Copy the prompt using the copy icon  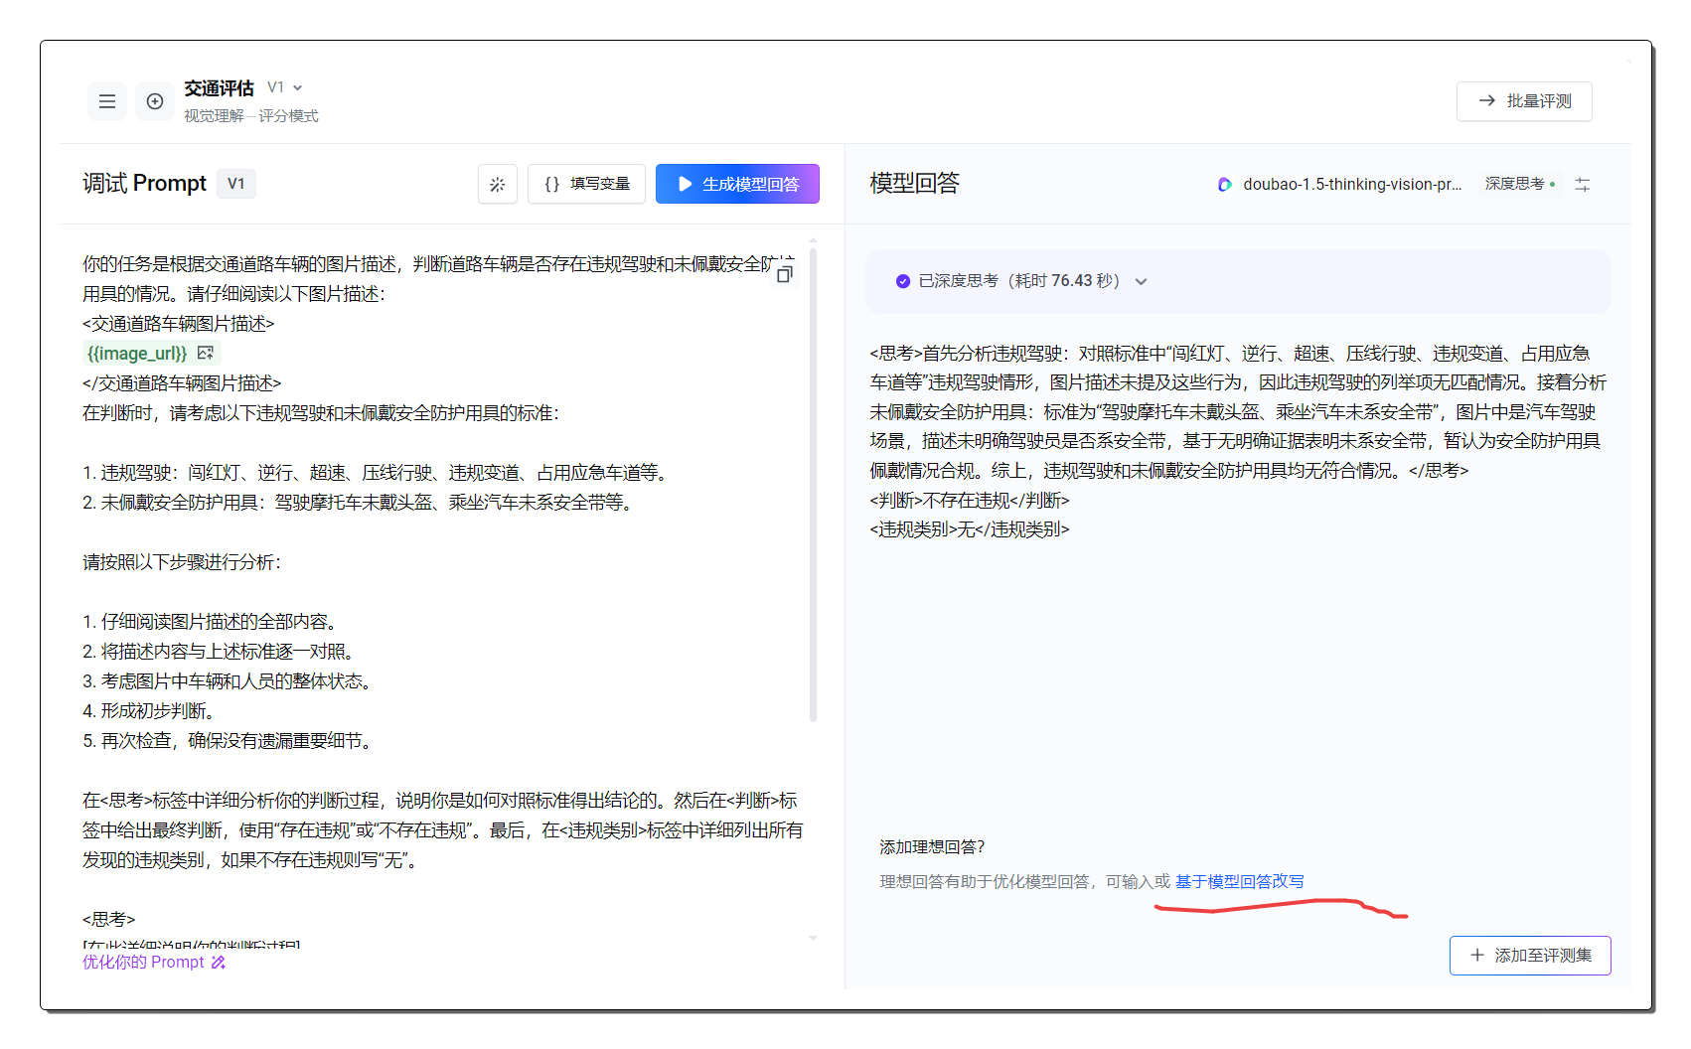[785, 273]
